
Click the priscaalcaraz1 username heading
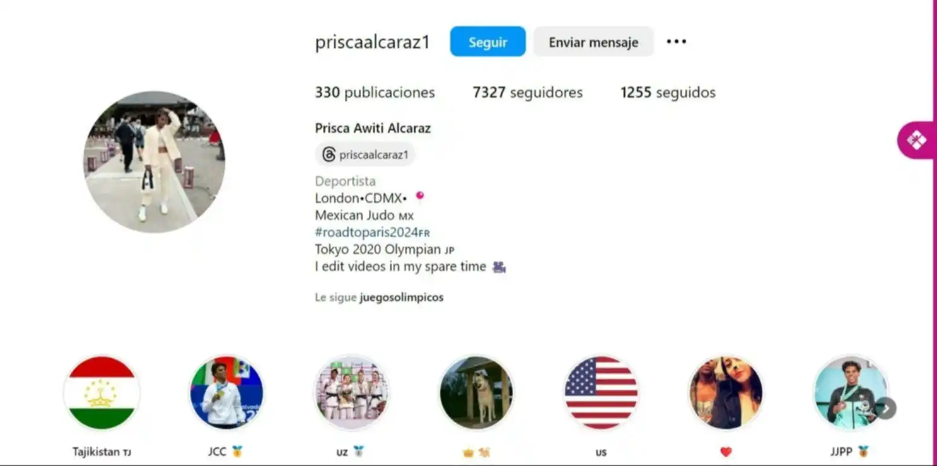[373, 42]
